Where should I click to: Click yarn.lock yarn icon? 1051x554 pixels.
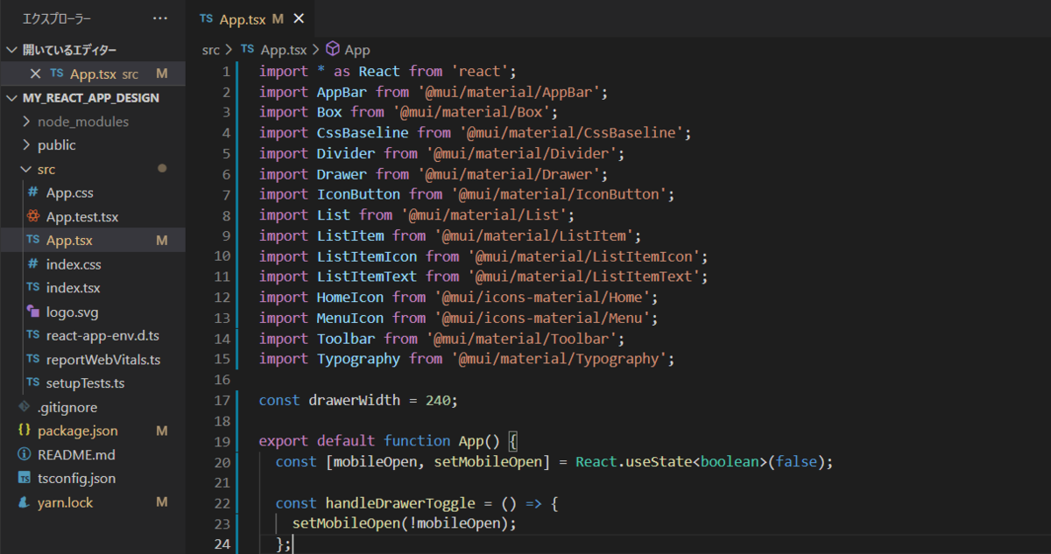(x=25, y=502)
